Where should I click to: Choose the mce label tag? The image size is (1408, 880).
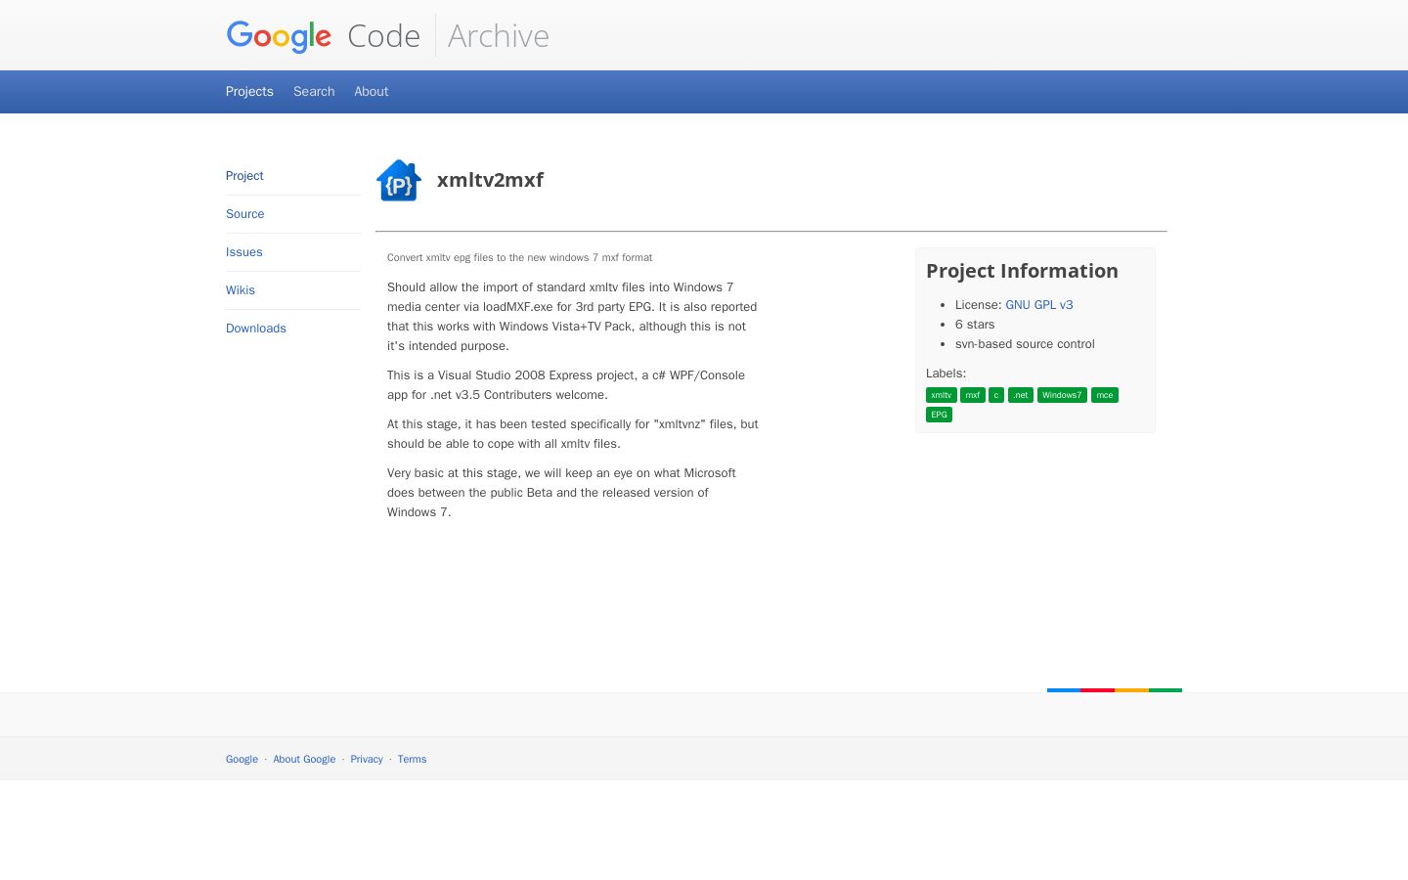[1105, 395]
